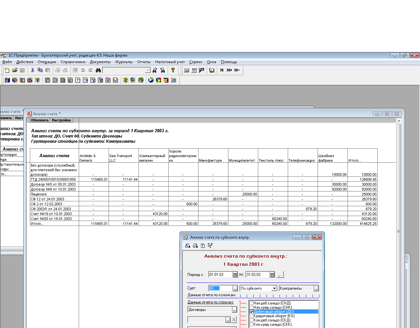Viewport: 420px width, 328px height.
Task: Open calendar picker for the period end date
Action: coord(272,275)
